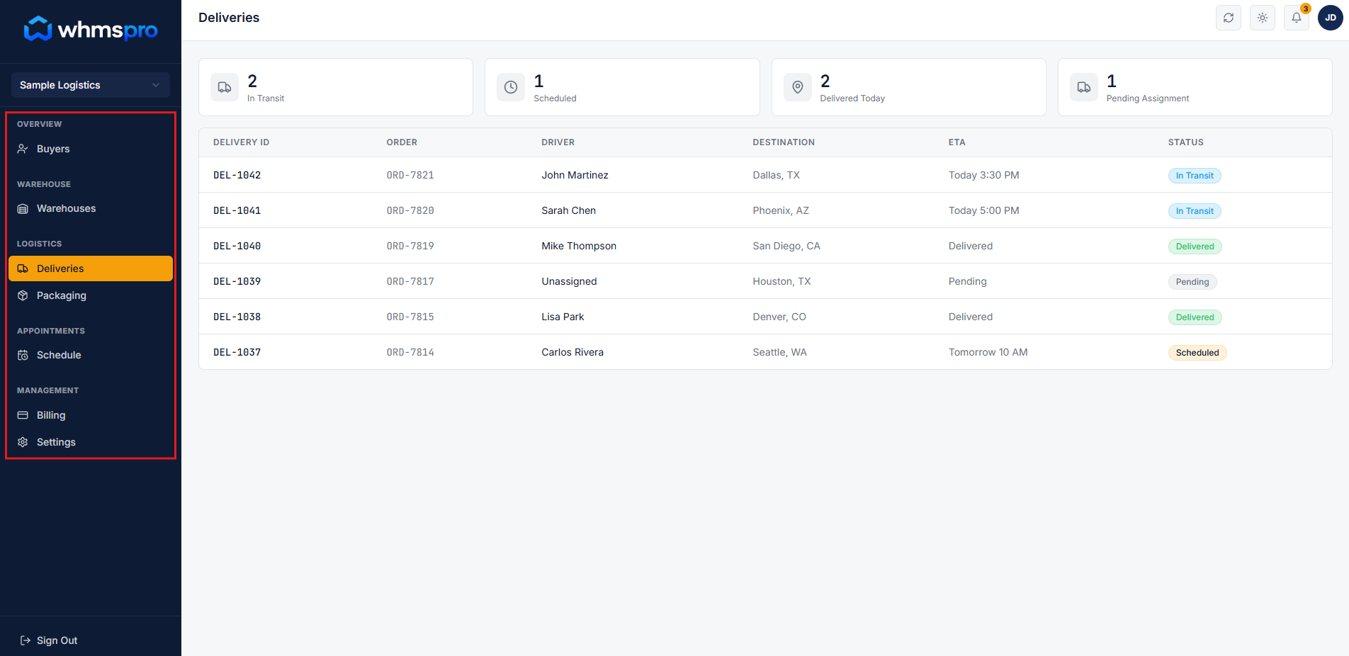Click the DESTINATION column header
The height and width of the screenshot is (656, 1349).
(784, 142)
